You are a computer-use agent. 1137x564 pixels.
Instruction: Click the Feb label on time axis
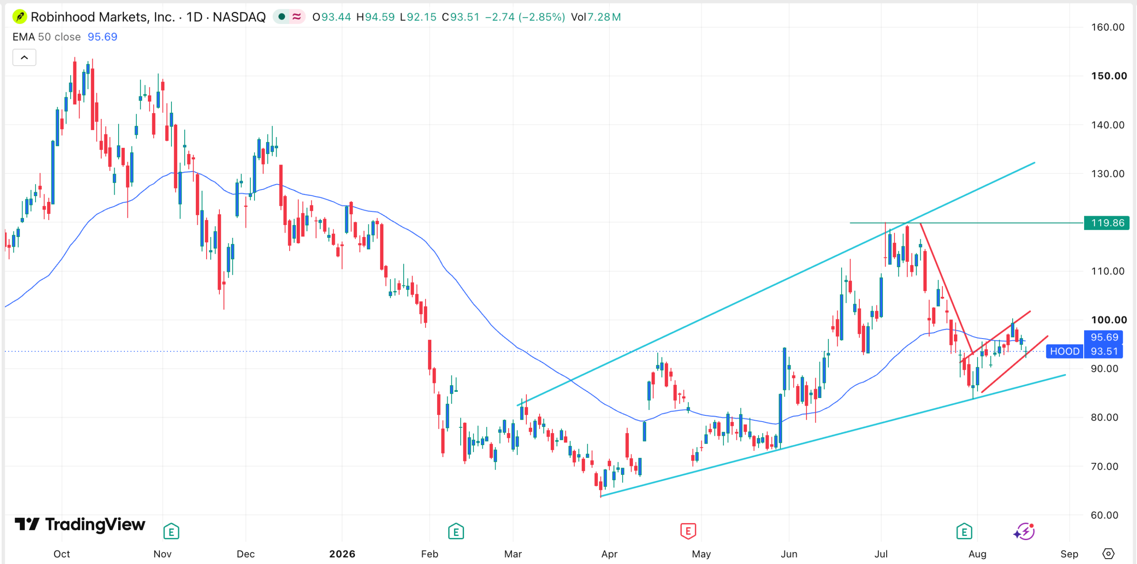[429, 554]
